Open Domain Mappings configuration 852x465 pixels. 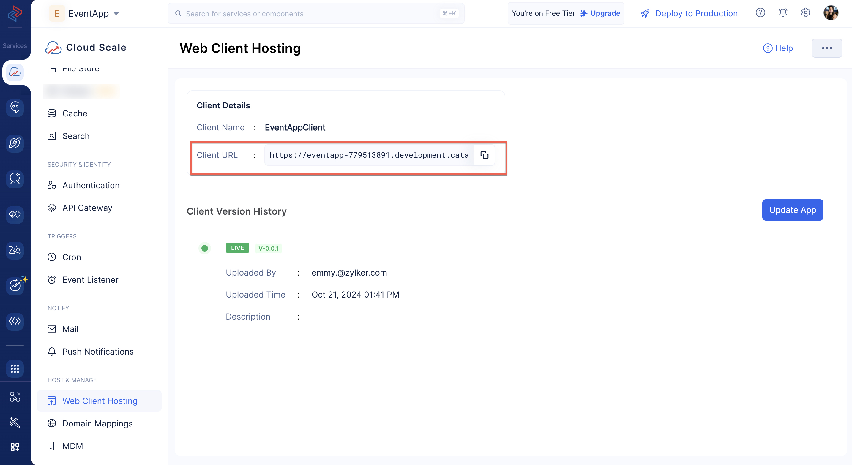pyautogui.click(x=97, y=423)
